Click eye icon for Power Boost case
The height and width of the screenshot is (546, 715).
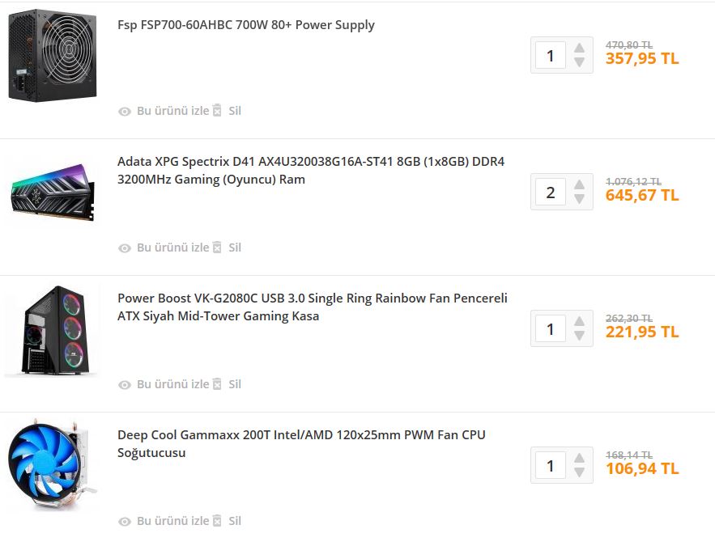125,385
